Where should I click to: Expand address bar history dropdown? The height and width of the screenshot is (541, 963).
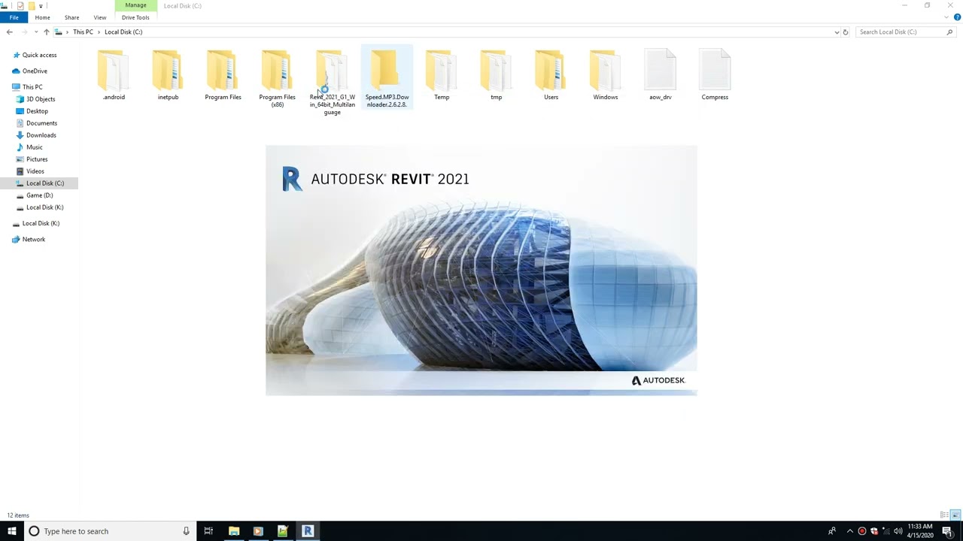point(837,32)
